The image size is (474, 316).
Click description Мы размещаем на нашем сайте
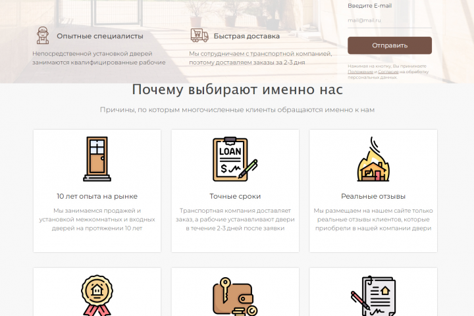pyautogui.click(x=373, y=219)
